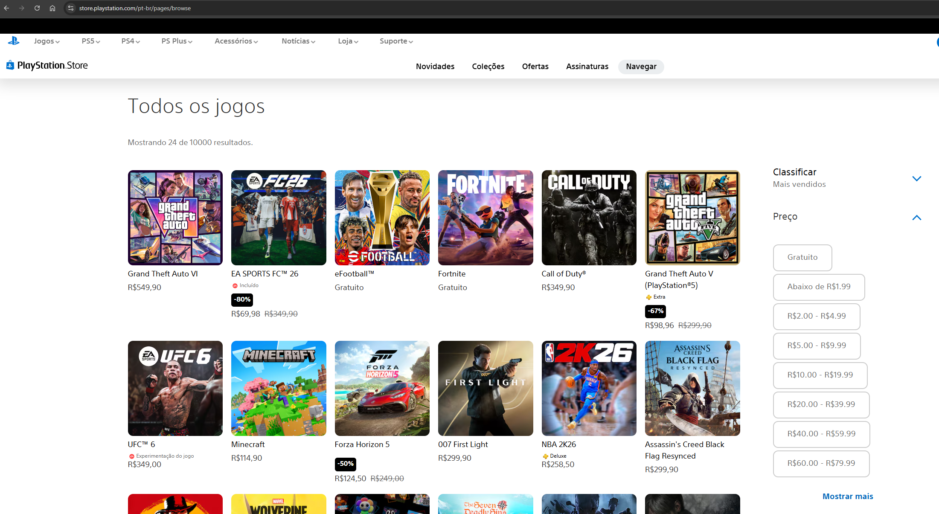
Task: Click the PS Plus Extra badge icon
Action: (x=649, y=297)
